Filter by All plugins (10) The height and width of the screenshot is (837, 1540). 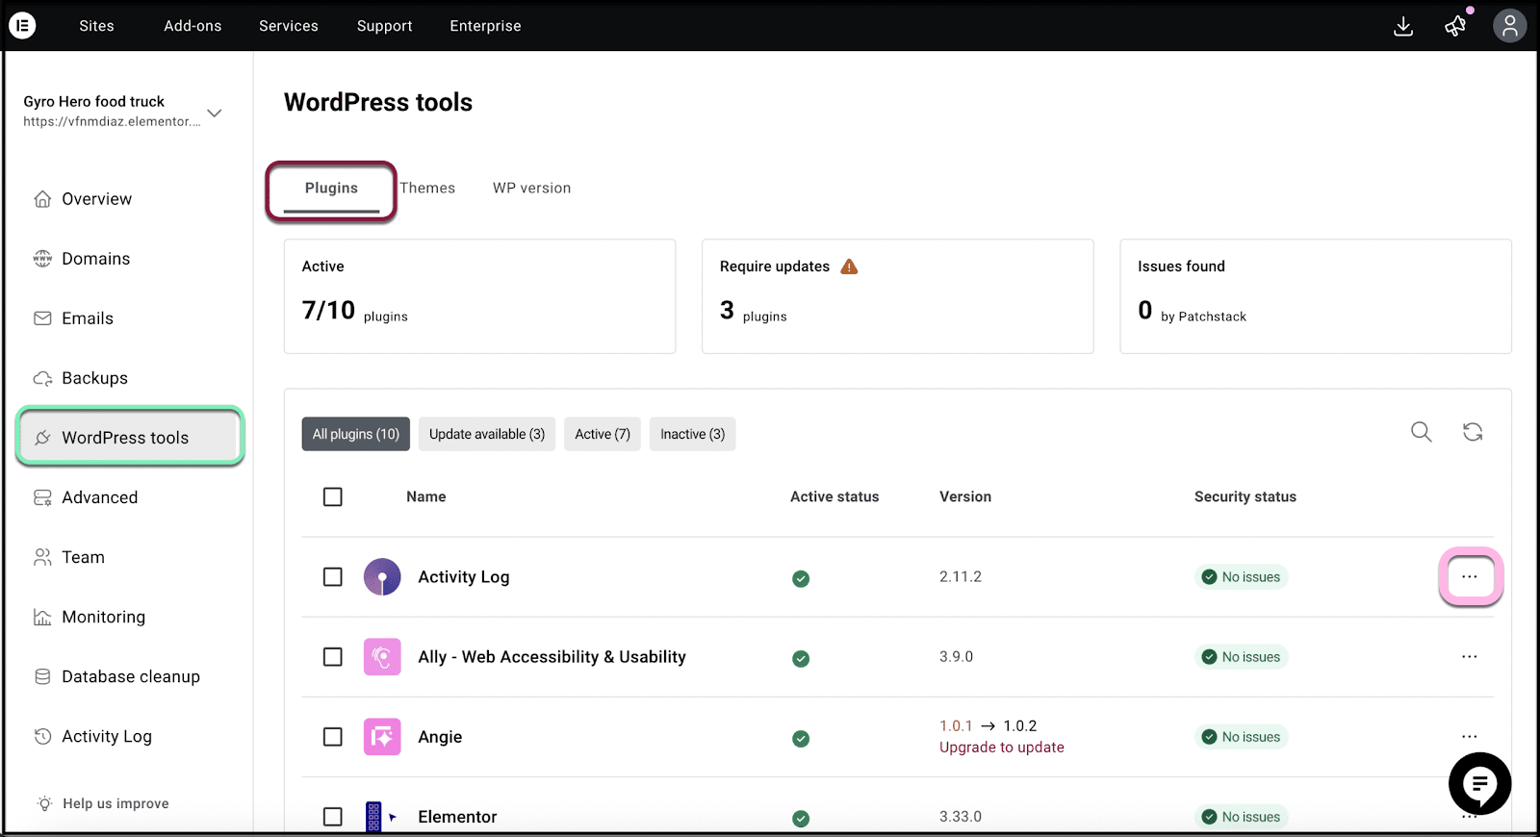point(356,434)
